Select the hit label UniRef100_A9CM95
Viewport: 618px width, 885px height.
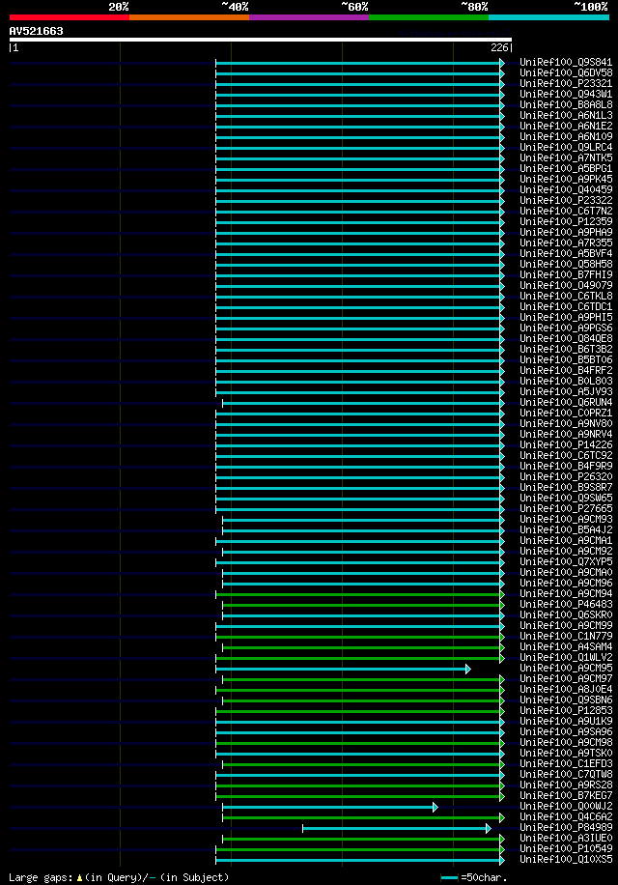pyautogui.click(x=566, y=668)
